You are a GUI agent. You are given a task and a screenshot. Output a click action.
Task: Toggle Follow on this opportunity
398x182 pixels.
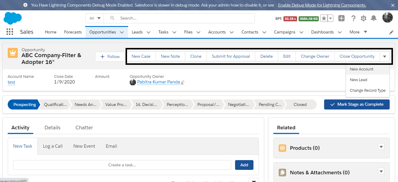coord(110,56)
